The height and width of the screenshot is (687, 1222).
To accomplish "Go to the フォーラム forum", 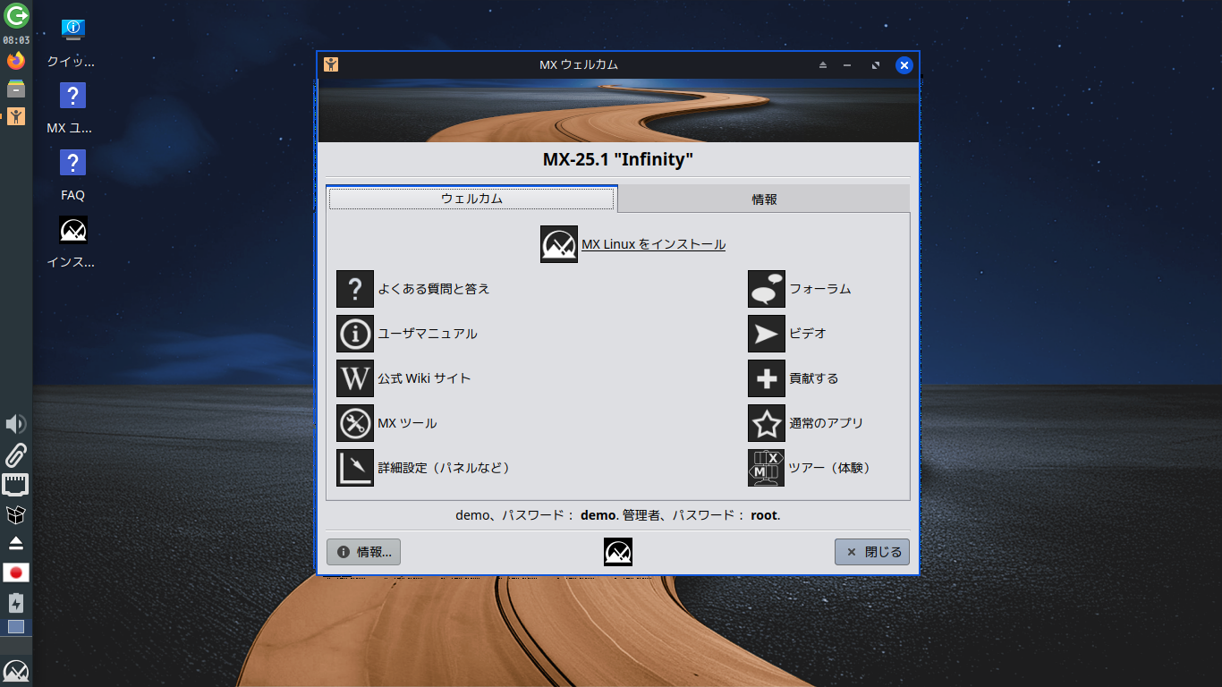I will 800,289.
